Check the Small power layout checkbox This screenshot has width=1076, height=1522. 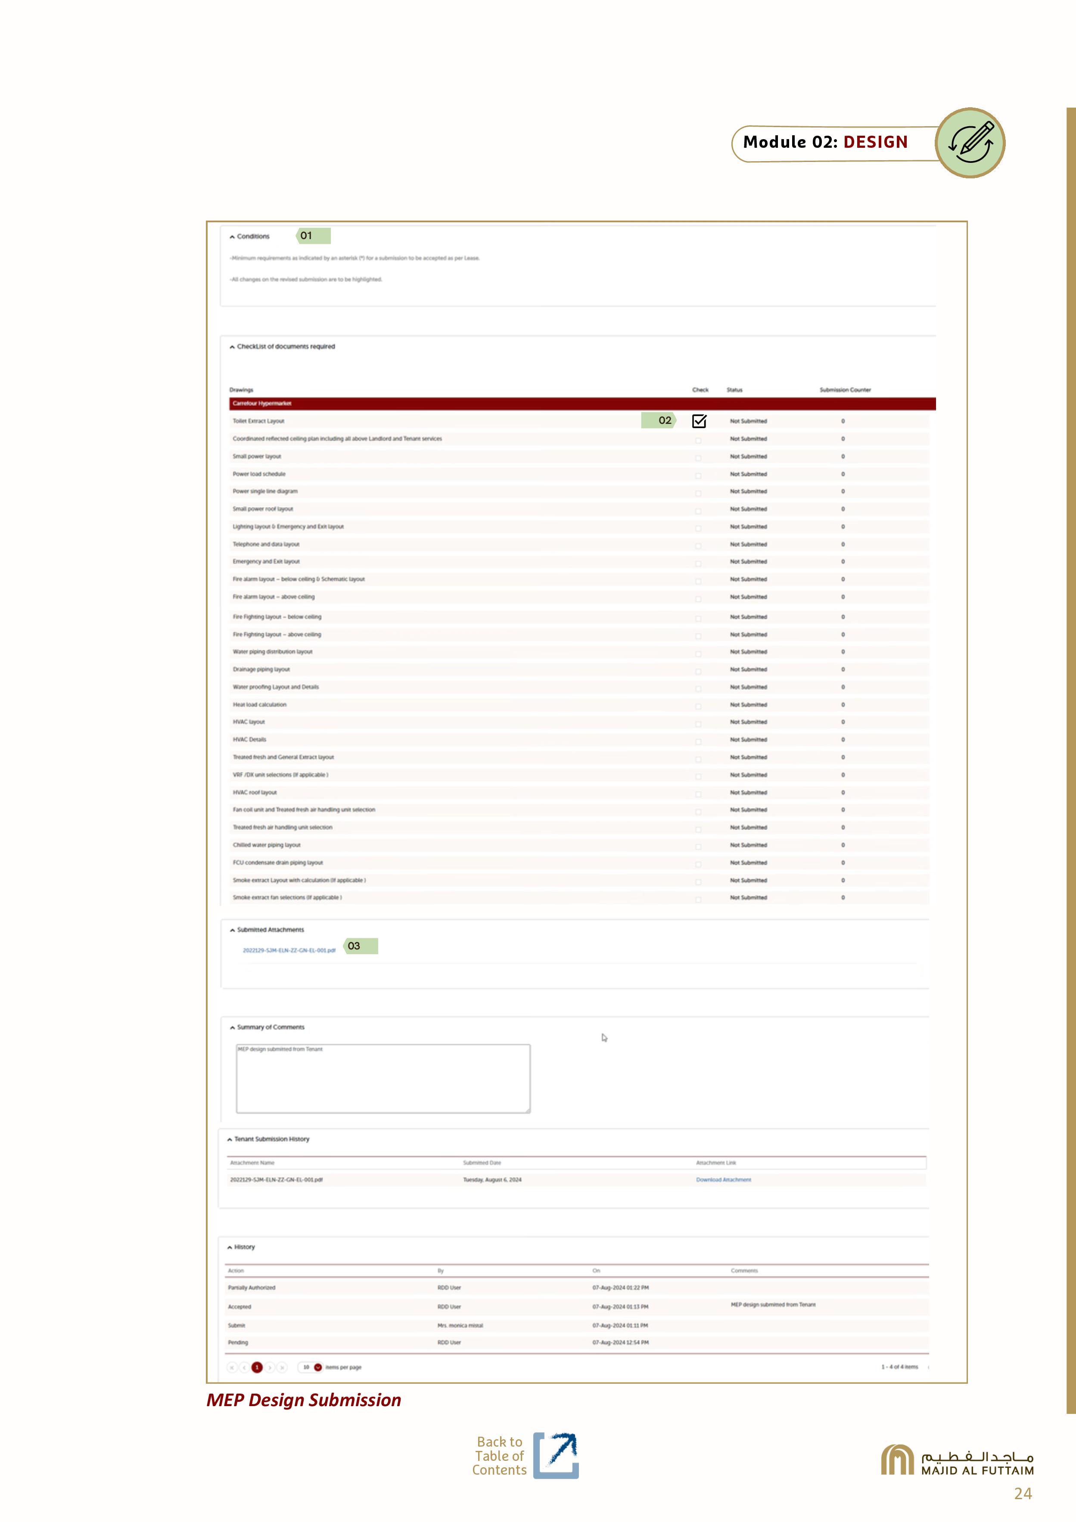click(x=698, y=458)
